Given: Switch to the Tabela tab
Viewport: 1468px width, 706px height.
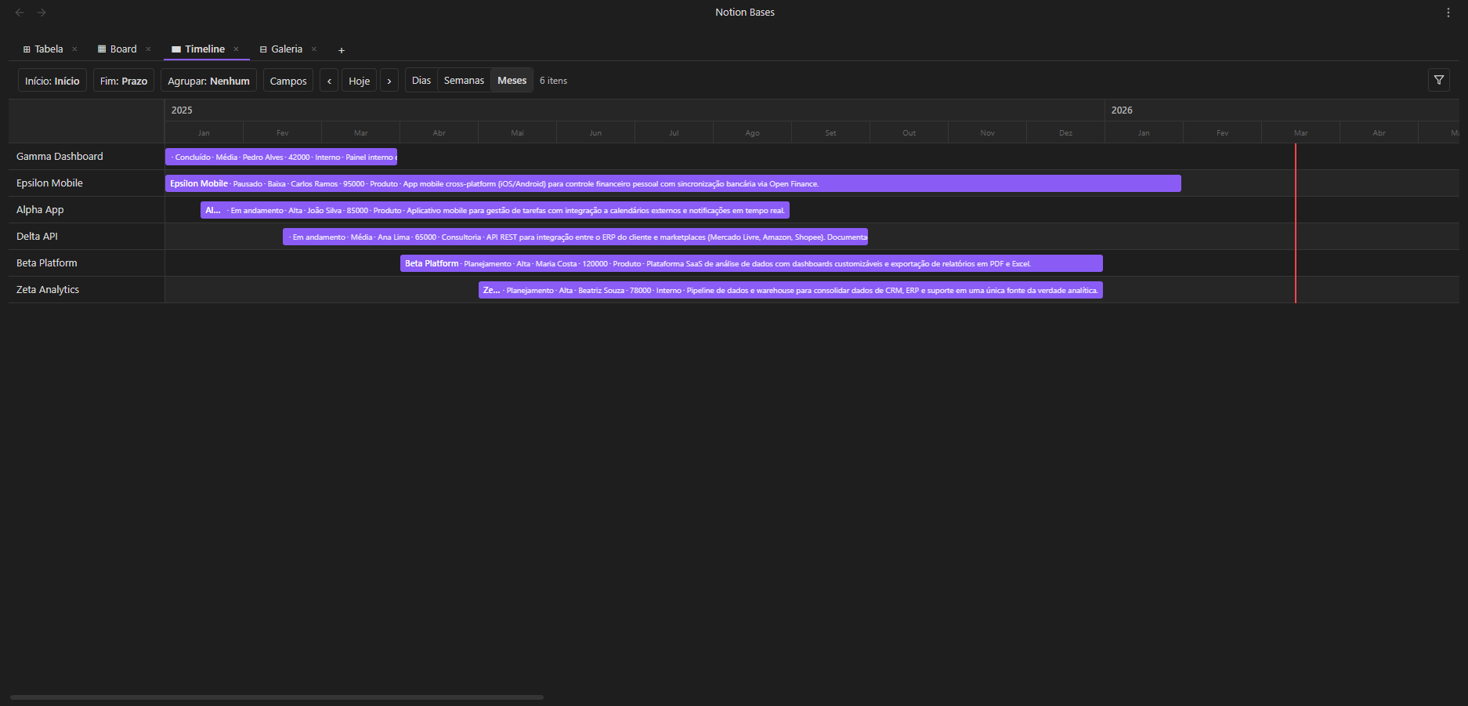Looking at the screenshot, I should (x=48, y=49).
